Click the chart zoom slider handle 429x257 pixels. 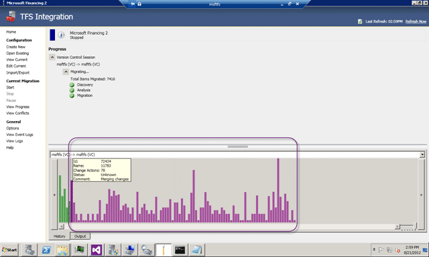[415, 226]
